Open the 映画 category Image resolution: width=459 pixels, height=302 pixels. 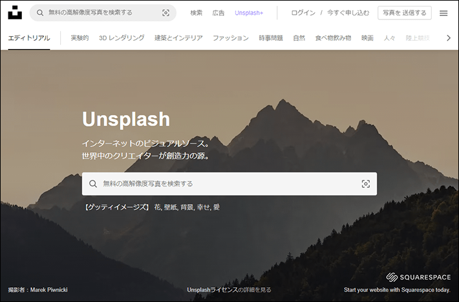[x=367, y=38]
